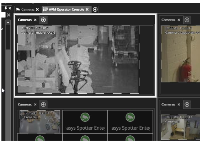
Task: Click green camera icon in middle empty slot
Action: pyautogui.click(x=85, y=117)
